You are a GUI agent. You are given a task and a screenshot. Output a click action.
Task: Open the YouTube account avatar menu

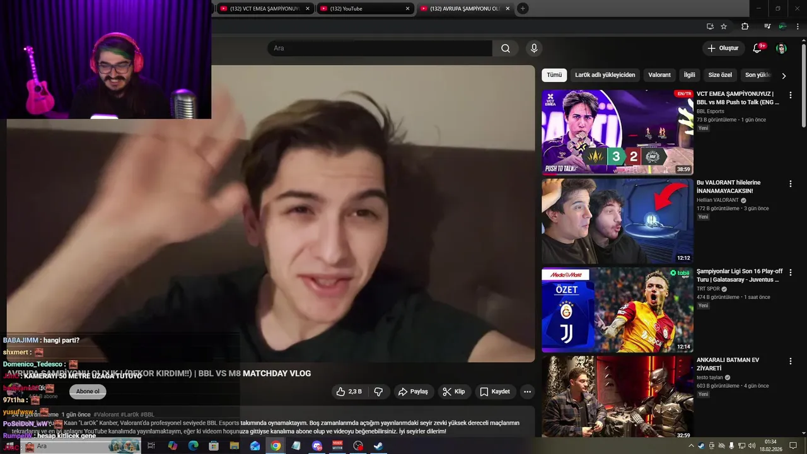tap(781, 49)
